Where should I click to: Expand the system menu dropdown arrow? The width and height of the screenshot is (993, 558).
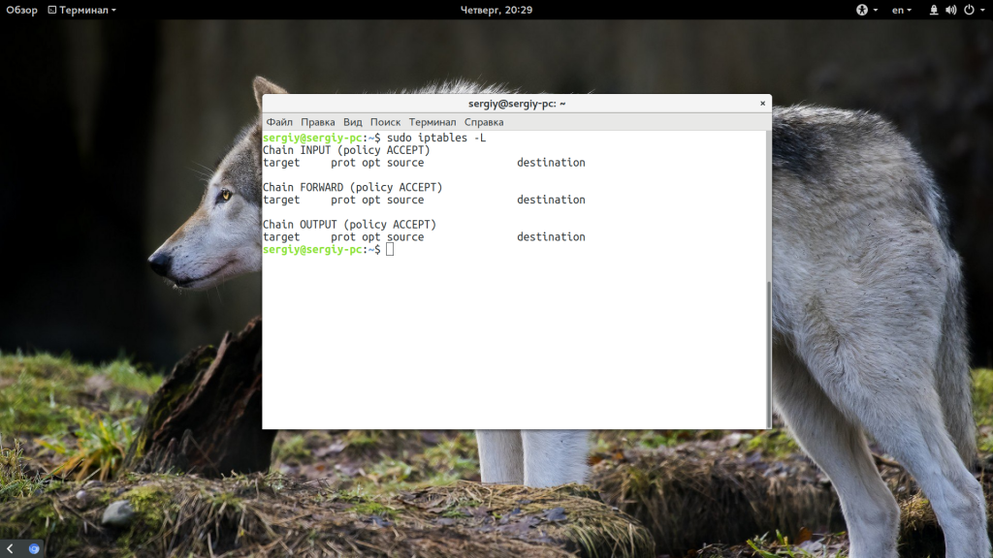point(981,10)
